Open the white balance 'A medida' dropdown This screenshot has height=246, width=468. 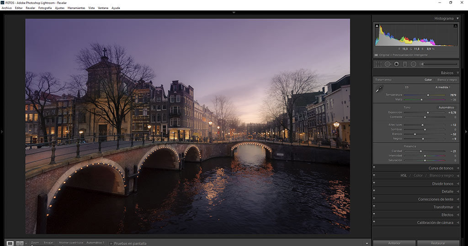click(442, 87)
